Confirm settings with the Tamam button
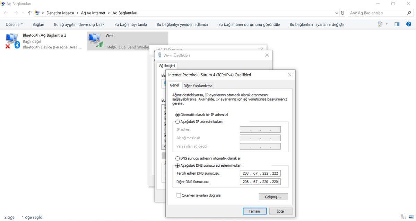The height and width of the screenshot is (221, 416). (x=254, y=211)
